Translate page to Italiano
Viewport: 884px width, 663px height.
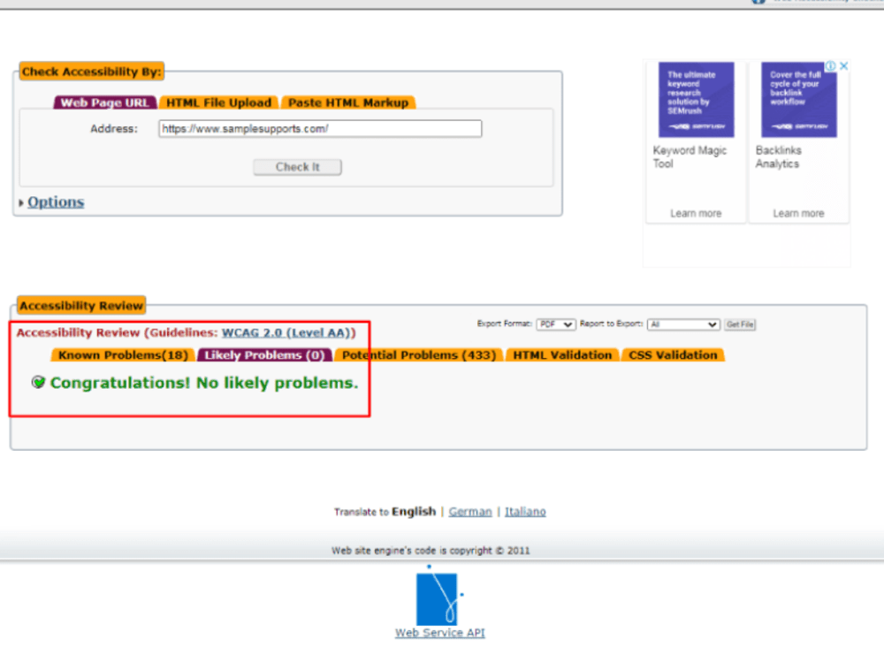click(x=525, y=511)
